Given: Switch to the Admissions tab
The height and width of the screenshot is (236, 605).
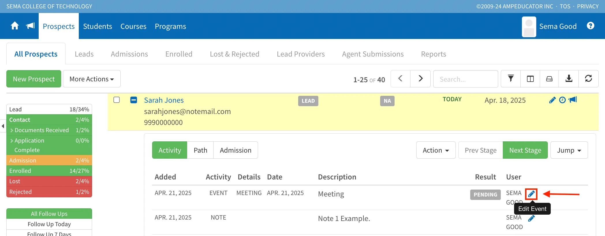Looking at the screenshot, I should (129, 54).
